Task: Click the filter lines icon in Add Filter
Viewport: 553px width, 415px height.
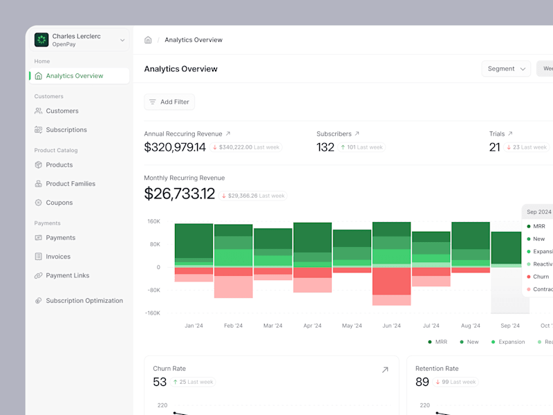Action: point(152,102)
